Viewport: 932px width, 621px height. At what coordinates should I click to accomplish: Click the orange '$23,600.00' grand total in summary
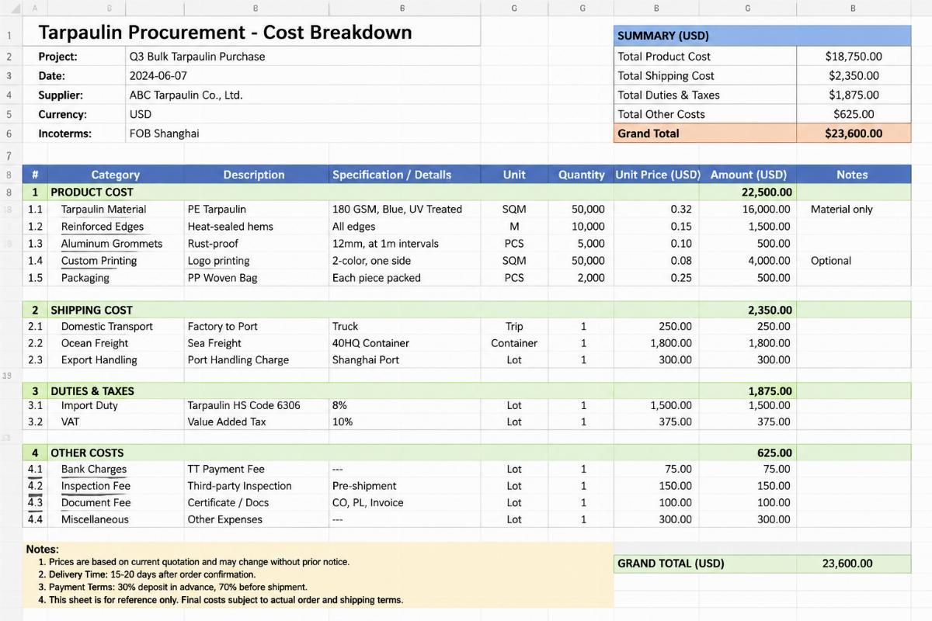(854, 134)
